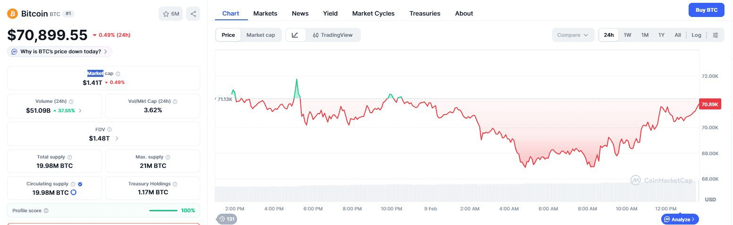
Task: Click the Market cap info icon
Action: pyautogui.click(x=118, y=74)
